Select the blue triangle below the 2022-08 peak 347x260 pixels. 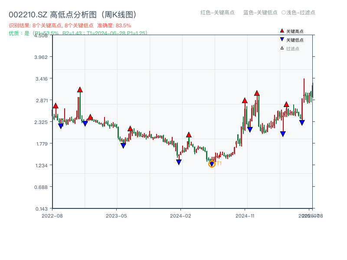(x=60, y=126)
